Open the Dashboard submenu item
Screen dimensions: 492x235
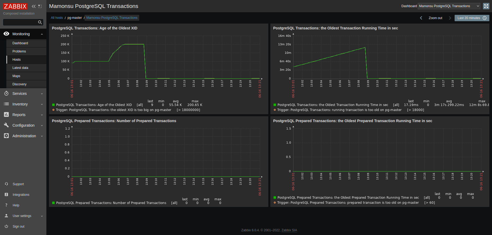(x=26, y=43)
